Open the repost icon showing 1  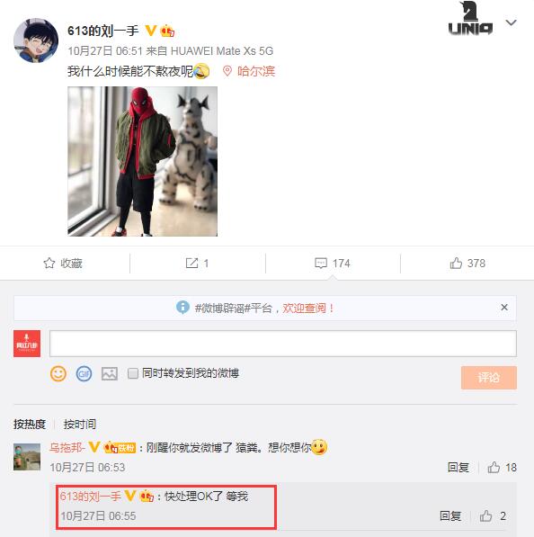[x=191, y=263]
